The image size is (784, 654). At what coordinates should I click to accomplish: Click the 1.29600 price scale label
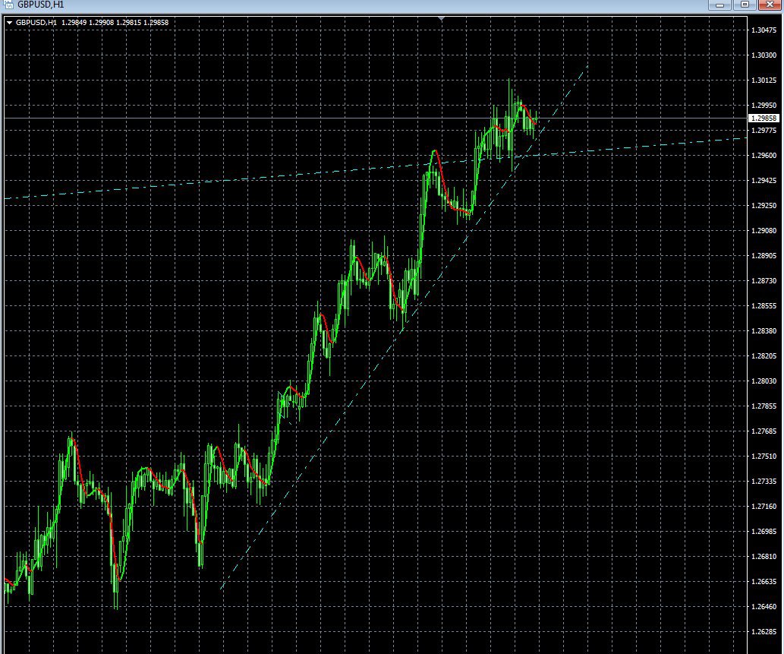click(764, 155)
